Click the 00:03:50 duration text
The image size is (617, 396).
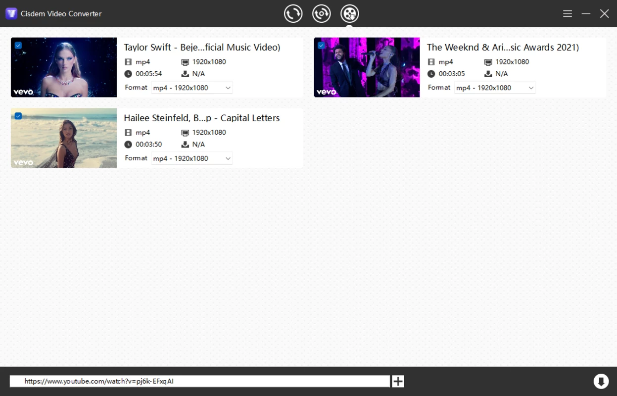(x=149, y=145)
